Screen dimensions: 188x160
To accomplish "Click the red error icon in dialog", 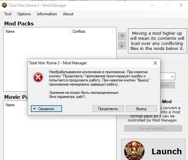I will 38,77.
